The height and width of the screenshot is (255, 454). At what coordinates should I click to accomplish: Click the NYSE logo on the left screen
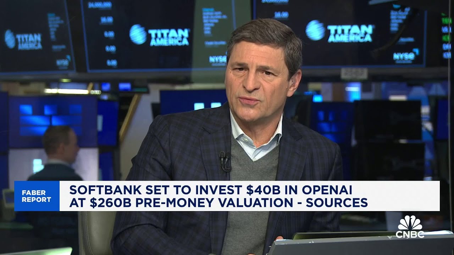point(62,62)
